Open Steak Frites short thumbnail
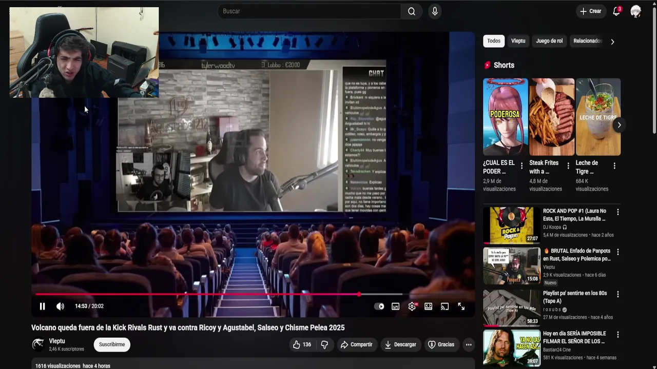 (x=552, y=117)
